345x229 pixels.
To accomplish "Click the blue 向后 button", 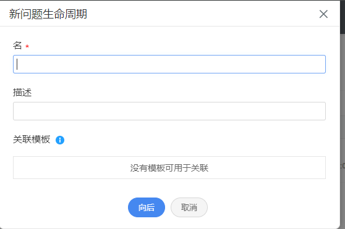I will pos(147,207).
